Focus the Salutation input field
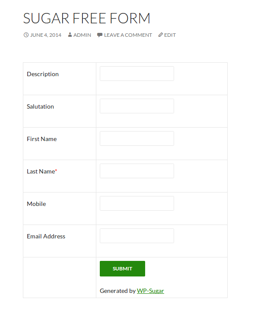254x318 pixels. pos(137,106)
